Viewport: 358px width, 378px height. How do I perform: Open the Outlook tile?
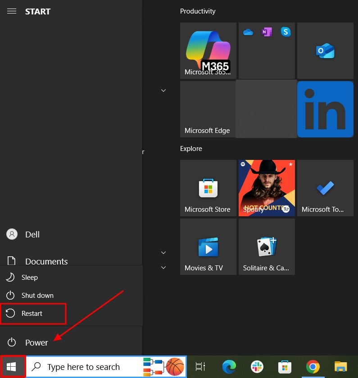[x=325, y=50]
